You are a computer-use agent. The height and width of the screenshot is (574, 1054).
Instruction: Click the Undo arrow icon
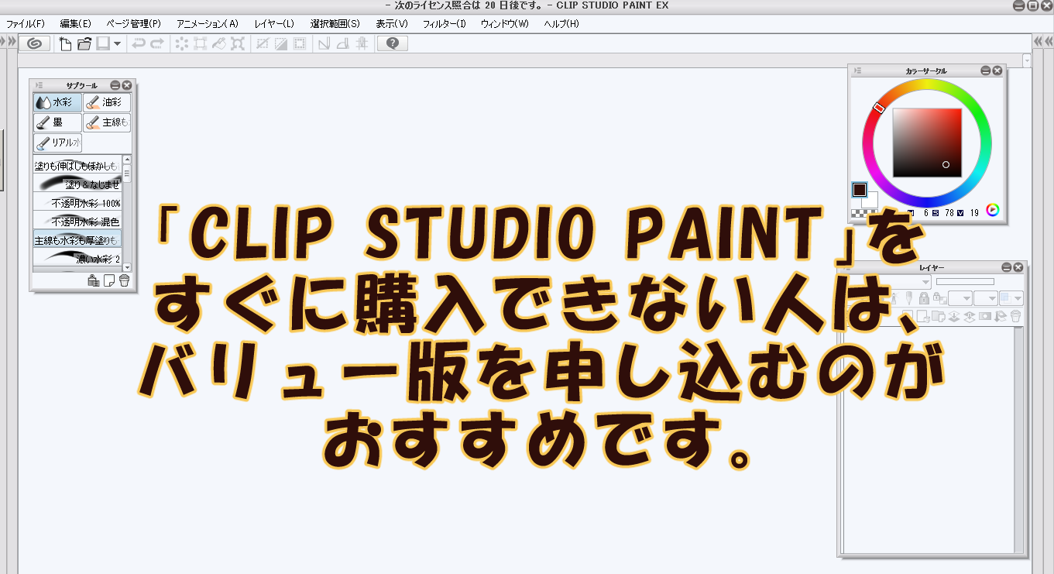click(139, 43)
